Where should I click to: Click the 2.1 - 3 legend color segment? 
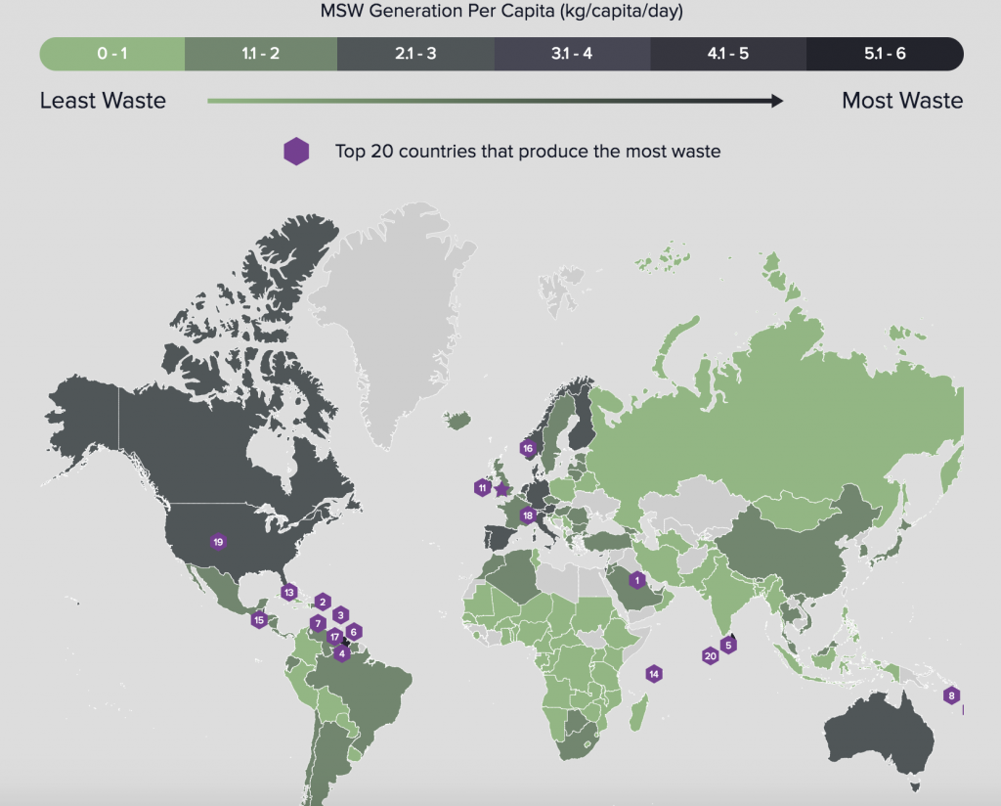[416, 55]
